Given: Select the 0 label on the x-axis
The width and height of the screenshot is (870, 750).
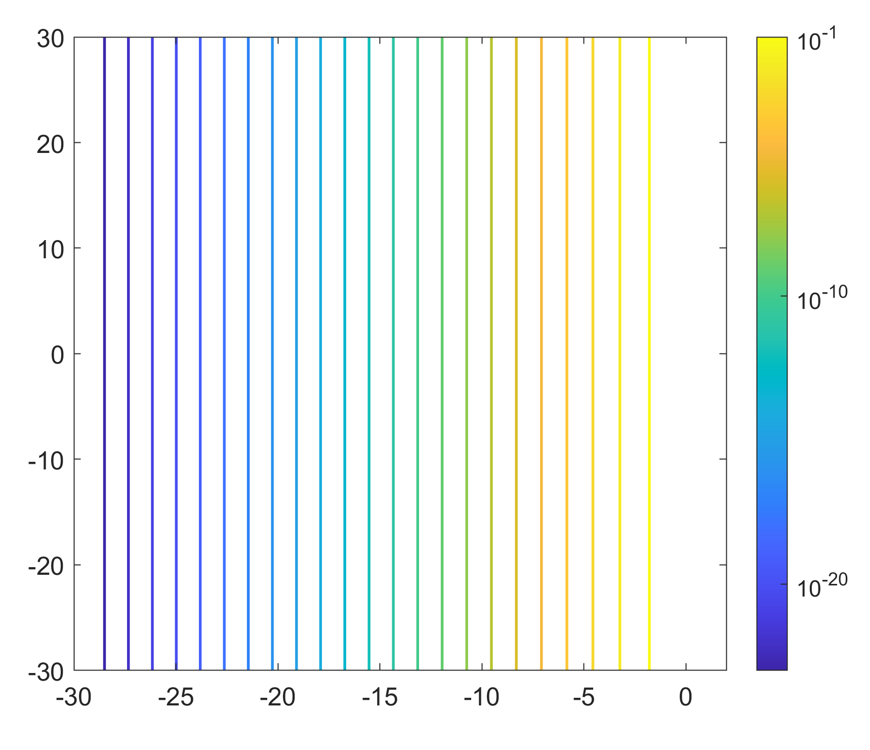Looking at the screenshot, I should 686,698.
